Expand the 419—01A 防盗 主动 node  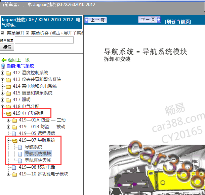pyautogui.click(x=8, y=120)
